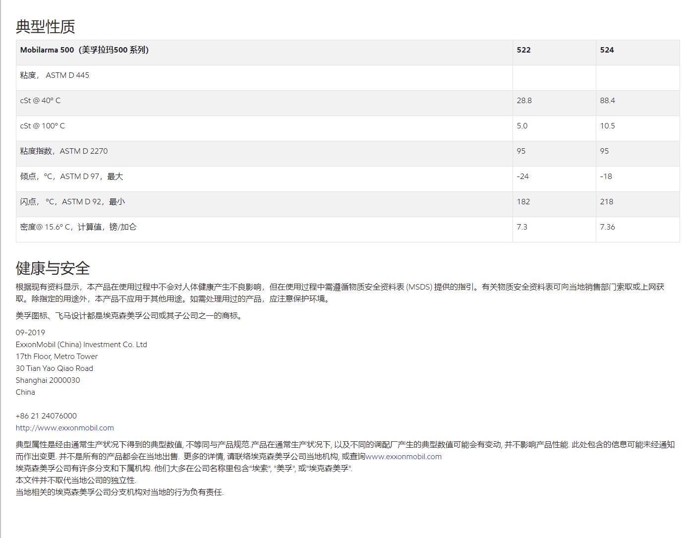This screenshot has height=538, width=691.
Task: Click the value 5.0 in the table
Action: (522, 126)
